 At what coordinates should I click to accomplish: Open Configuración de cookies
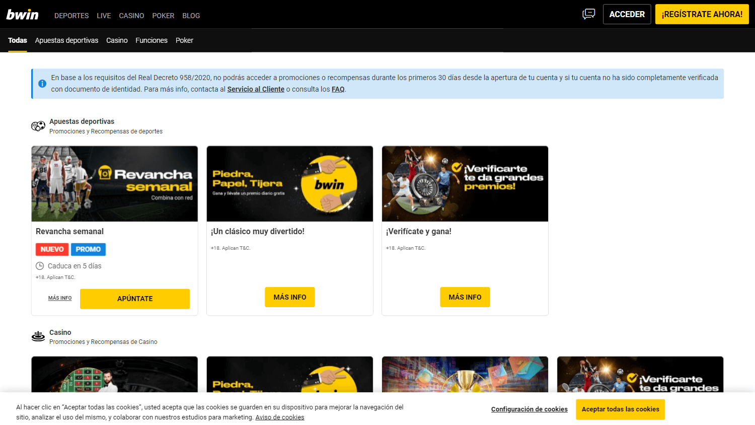[x=530, y=409]
